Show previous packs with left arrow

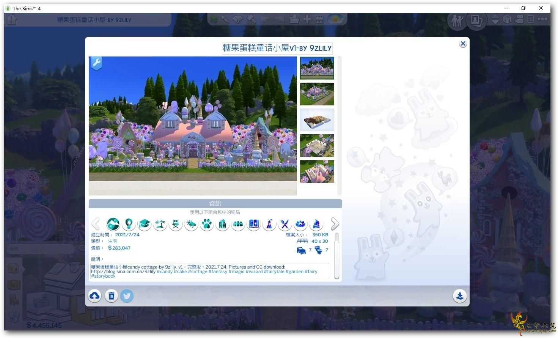pyautogui.click(x=96, y=224)
